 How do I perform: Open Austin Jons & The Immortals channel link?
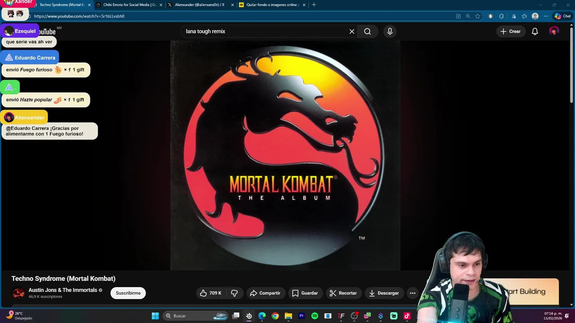pyautogui.click(x=63, y=290)
